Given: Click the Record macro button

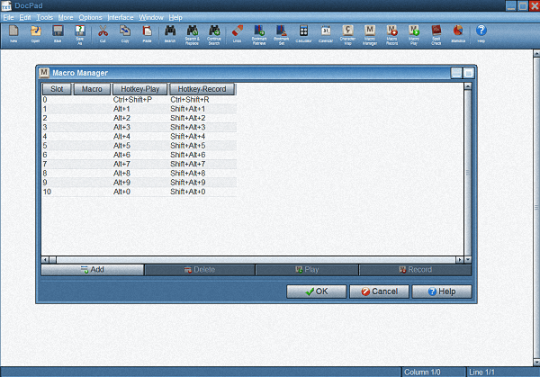Looking at the screenshot, I should pyautogui.click(x=415, y=270).
